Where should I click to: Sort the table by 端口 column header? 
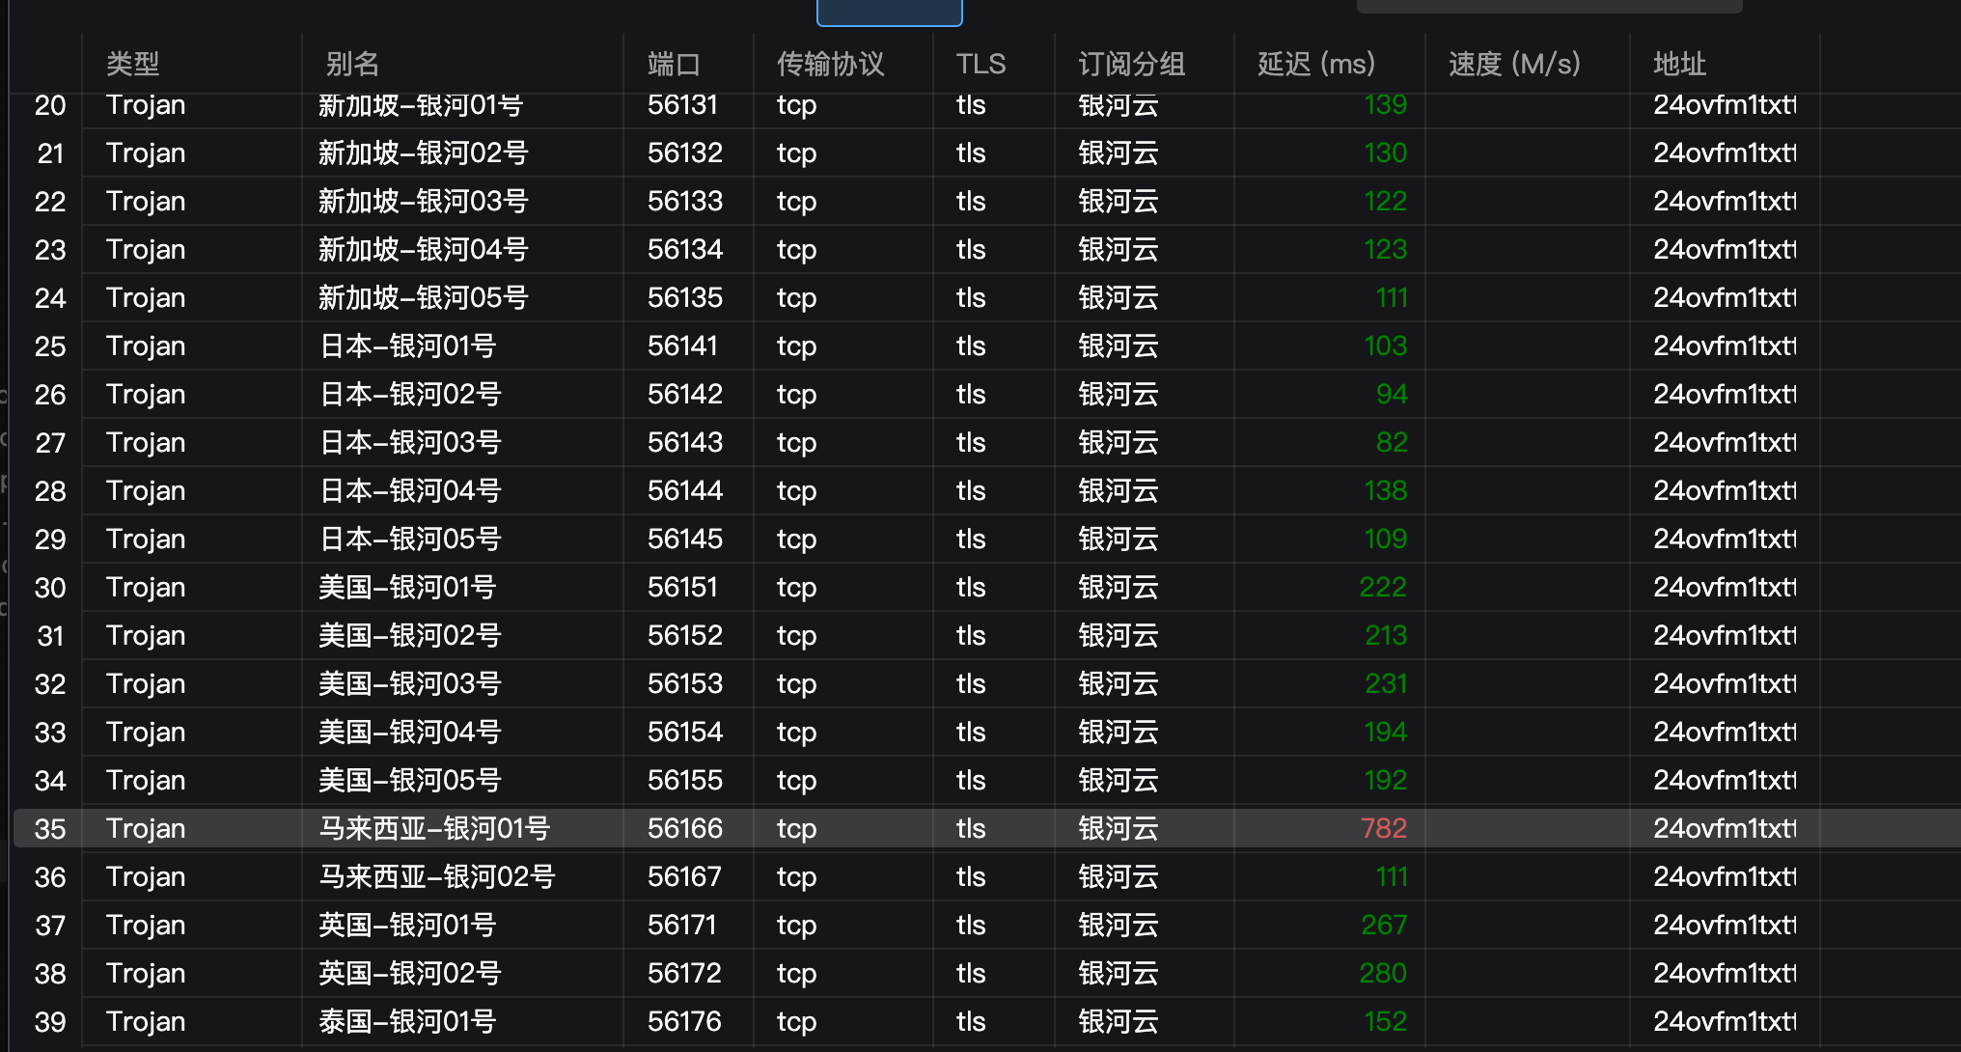click(x=673, y=64)
